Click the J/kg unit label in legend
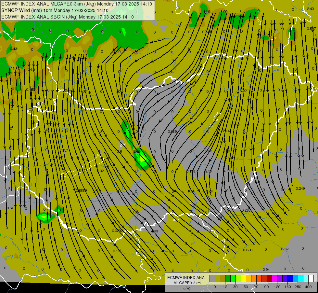The image size is (318, 293). pyautogui.click(x=187, y=288)
